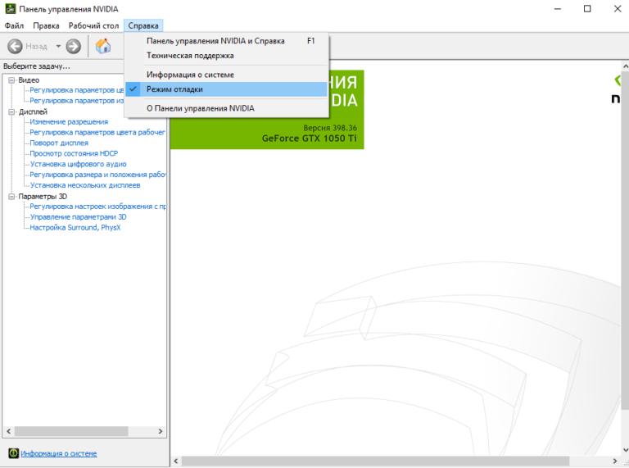Collapse the "Дисплей" tree section
The height and width of the screenshot is (468, 629).
11,111
